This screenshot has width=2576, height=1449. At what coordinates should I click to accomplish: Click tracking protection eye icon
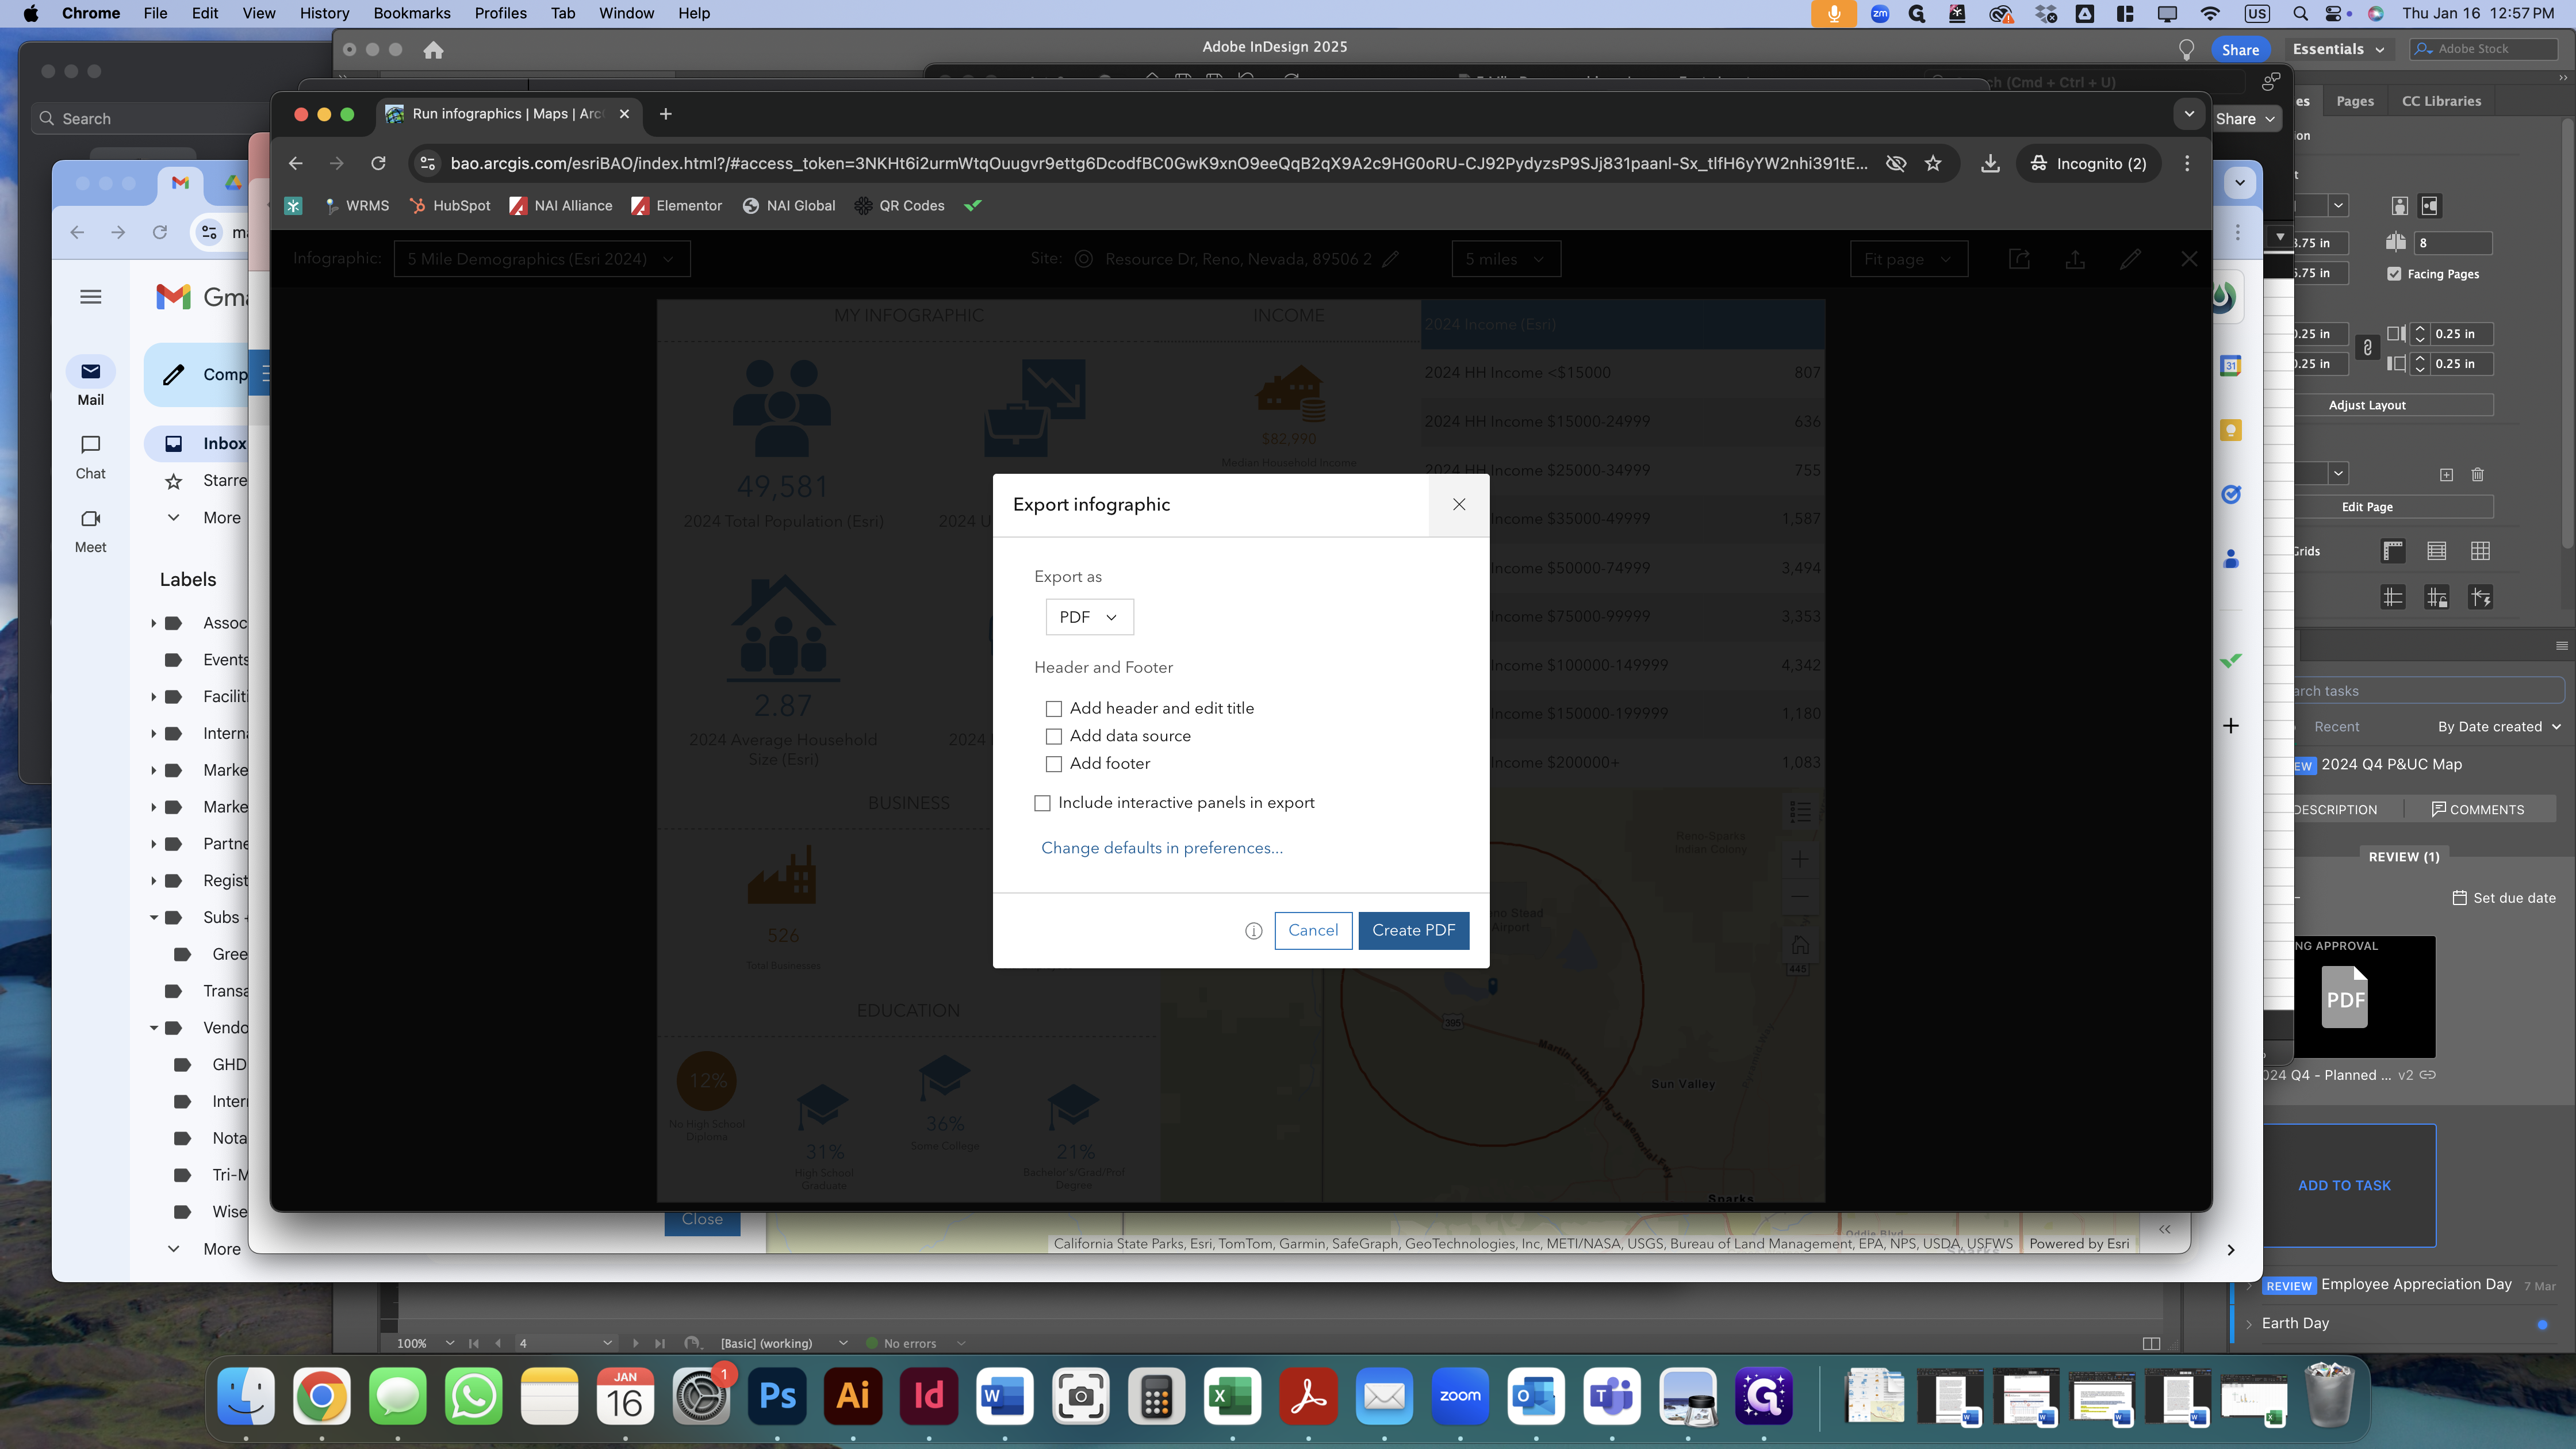click(1895, 164)
